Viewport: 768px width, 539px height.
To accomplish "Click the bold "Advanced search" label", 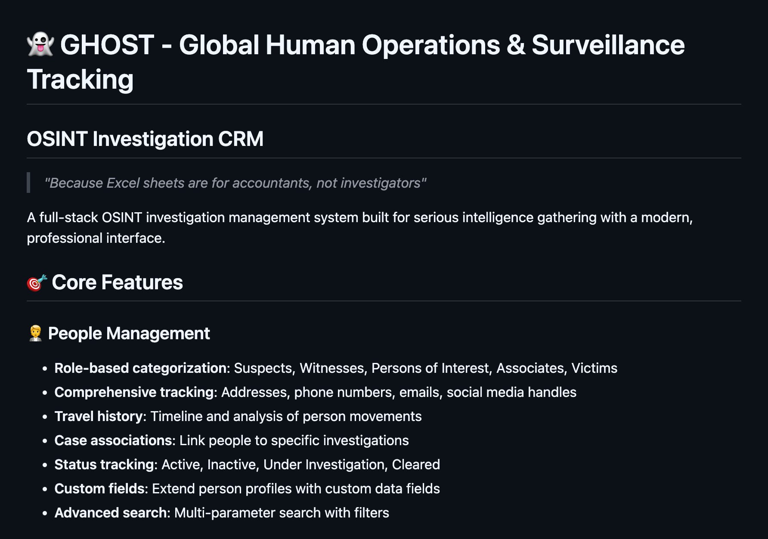I will click(x=111, y=513).
